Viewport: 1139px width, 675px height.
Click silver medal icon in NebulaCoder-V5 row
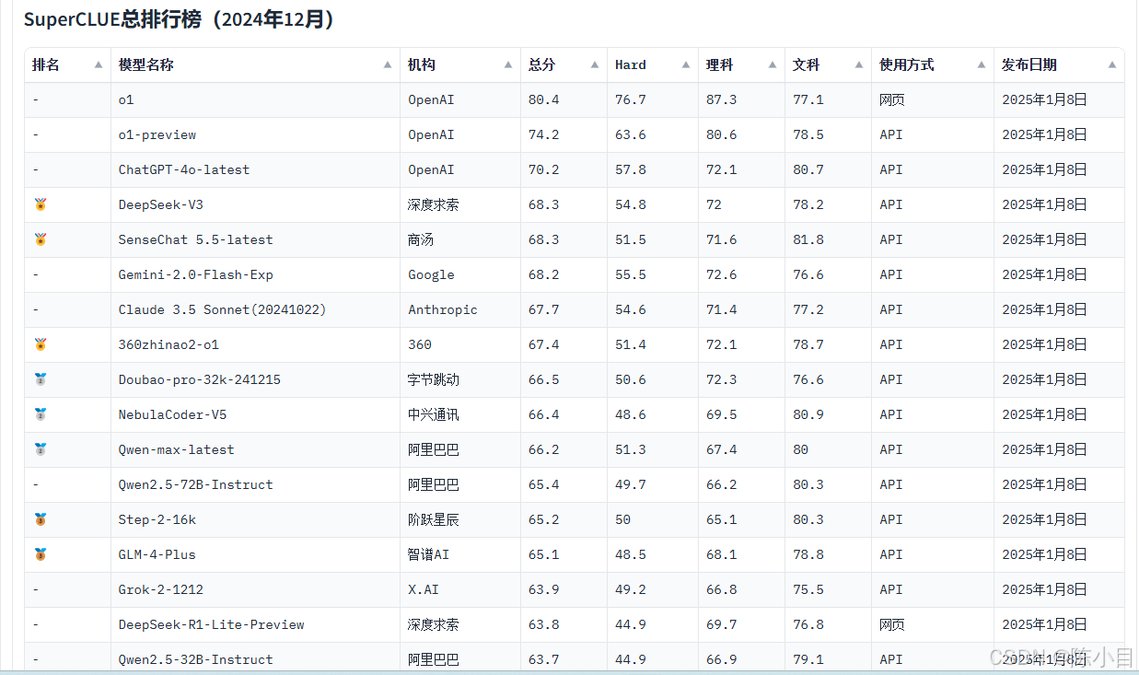(40, 414)
